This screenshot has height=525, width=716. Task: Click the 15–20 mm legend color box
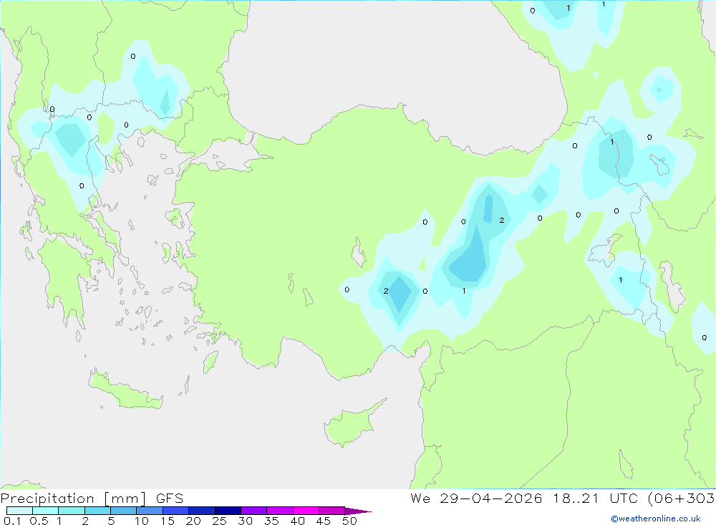pyautogui.click(x=176, y=511)
